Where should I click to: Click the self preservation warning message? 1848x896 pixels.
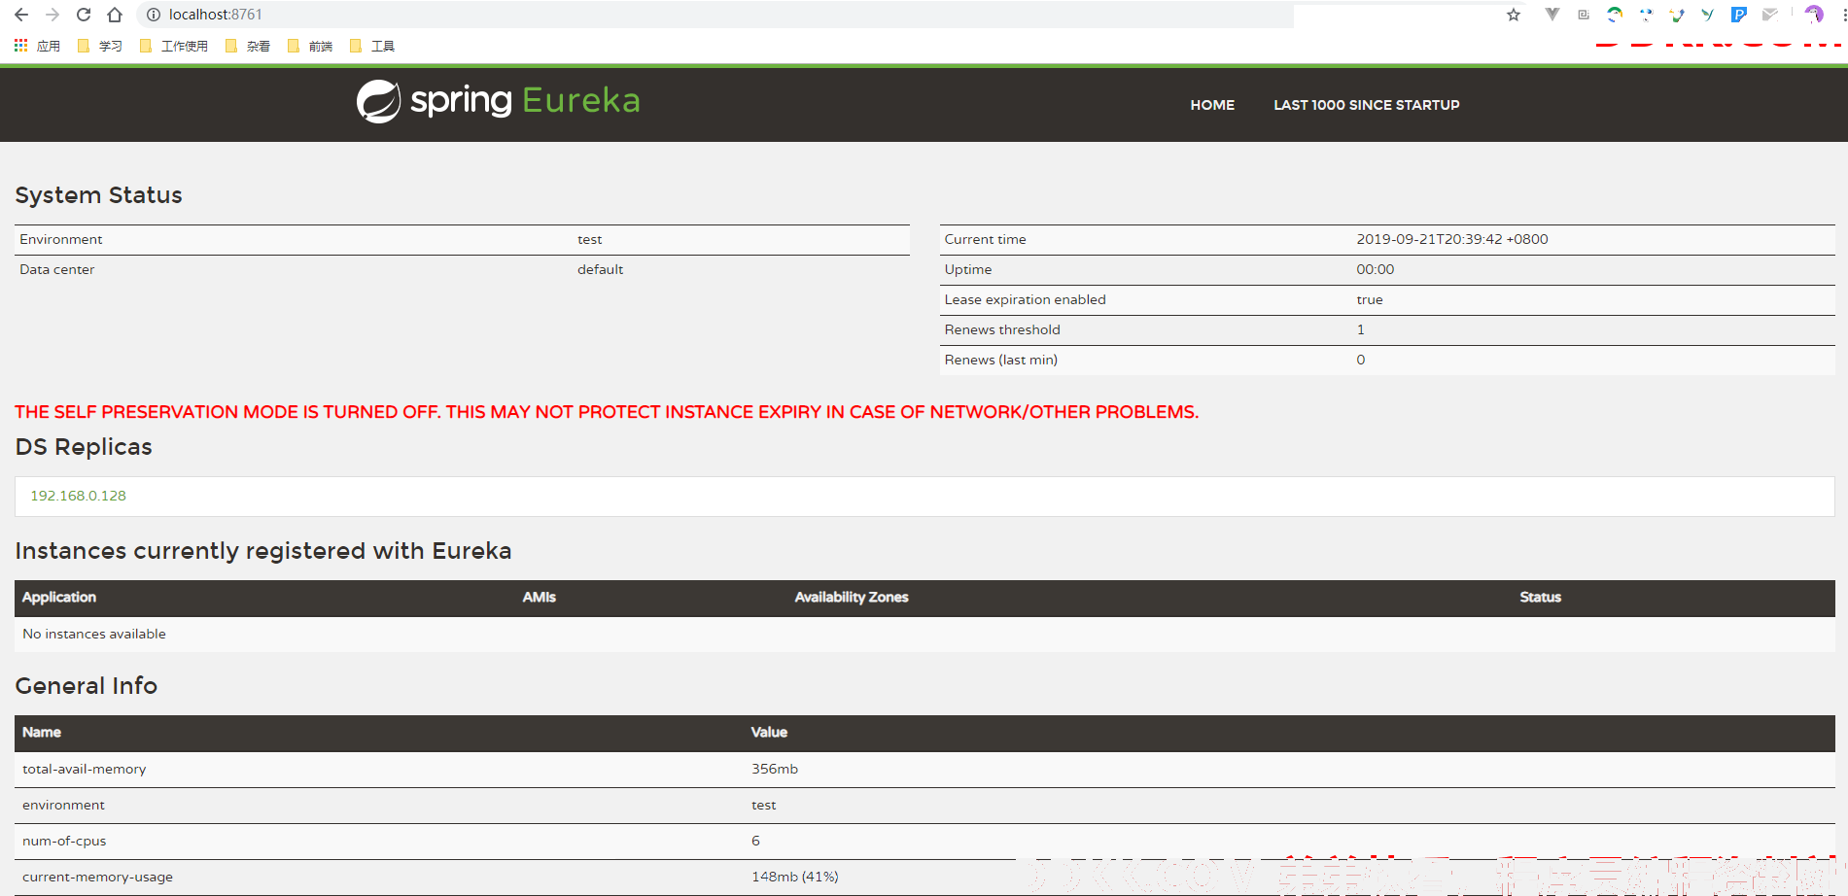coord(607,412)
